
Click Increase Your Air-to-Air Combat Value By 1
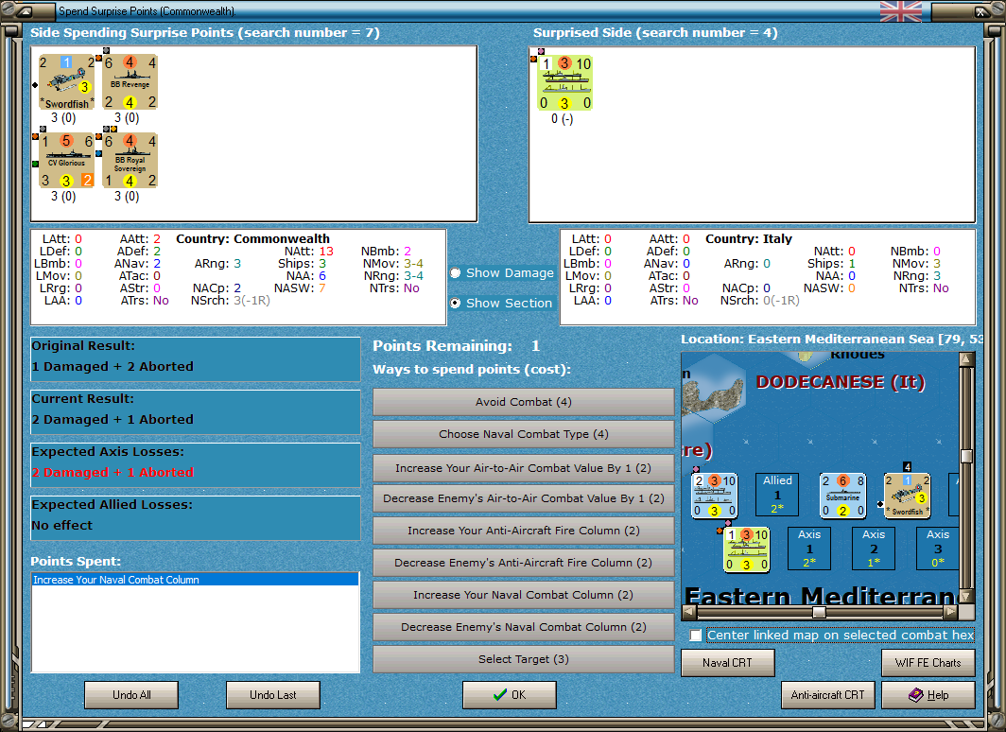524,468
